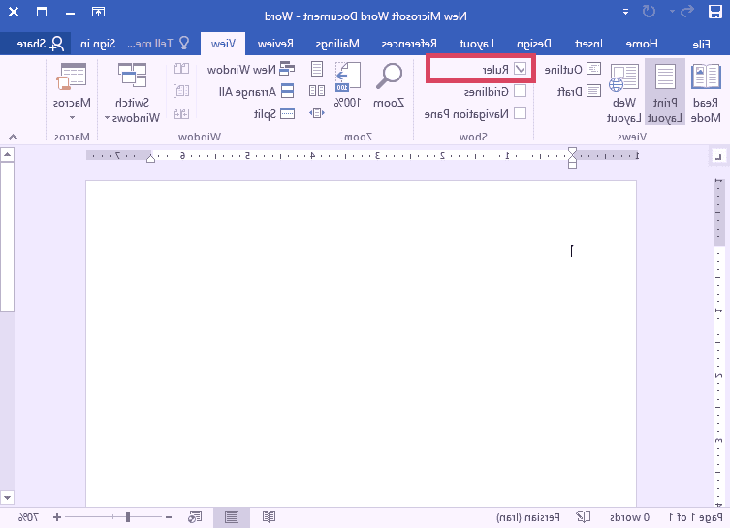
Task: Click the New Window icon
Action: click(x=286, y=70)
